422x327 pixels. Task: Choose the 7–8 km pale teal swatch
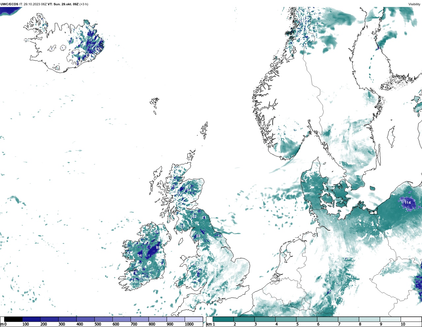point(349,319)
